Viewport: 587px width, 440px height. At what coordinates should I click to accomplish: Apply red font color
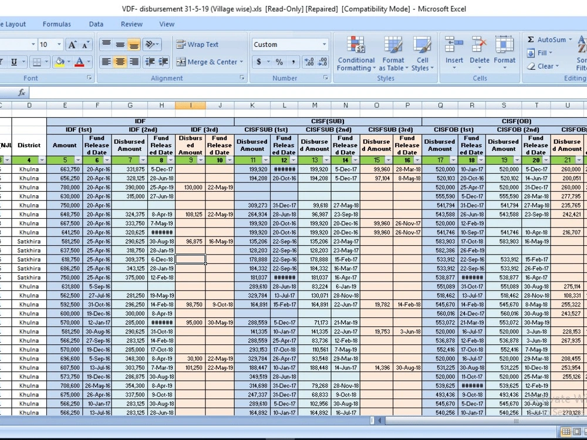[x=79, y=62]
